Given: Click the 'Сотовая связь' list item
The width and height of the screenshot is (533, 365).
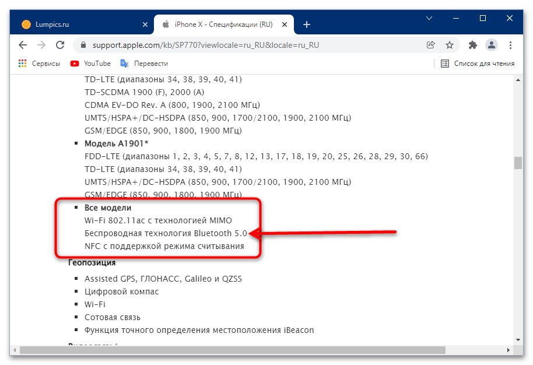Looking at the screenshot, I should [113, 317].
